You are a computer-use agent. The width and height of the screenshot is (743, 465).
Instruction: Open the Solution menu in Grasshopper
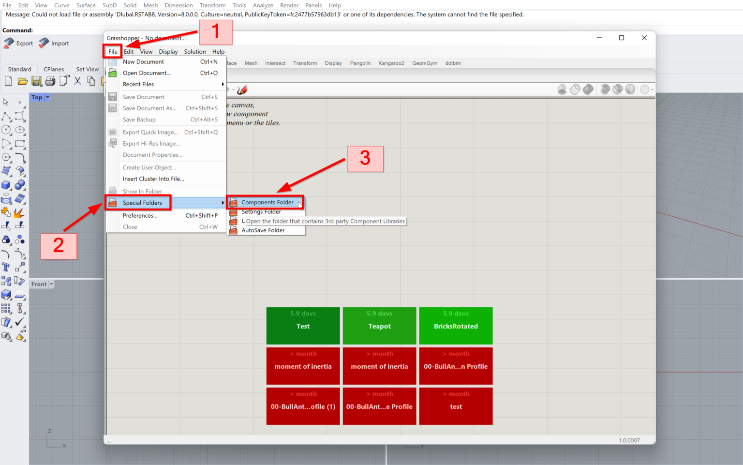coord(195,51)
